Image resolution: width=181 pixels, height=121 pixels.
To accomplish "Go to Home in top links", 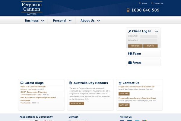I will (x=144, y=3).
